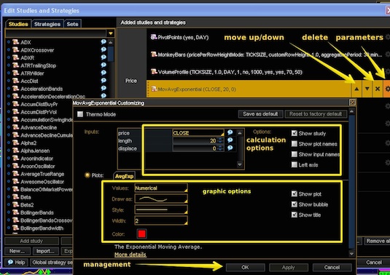Delete MovAvgExponential study with X icon

click(378, 89)
